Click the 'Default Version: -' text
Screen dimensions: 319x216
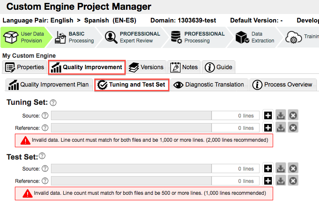point(256,20)
